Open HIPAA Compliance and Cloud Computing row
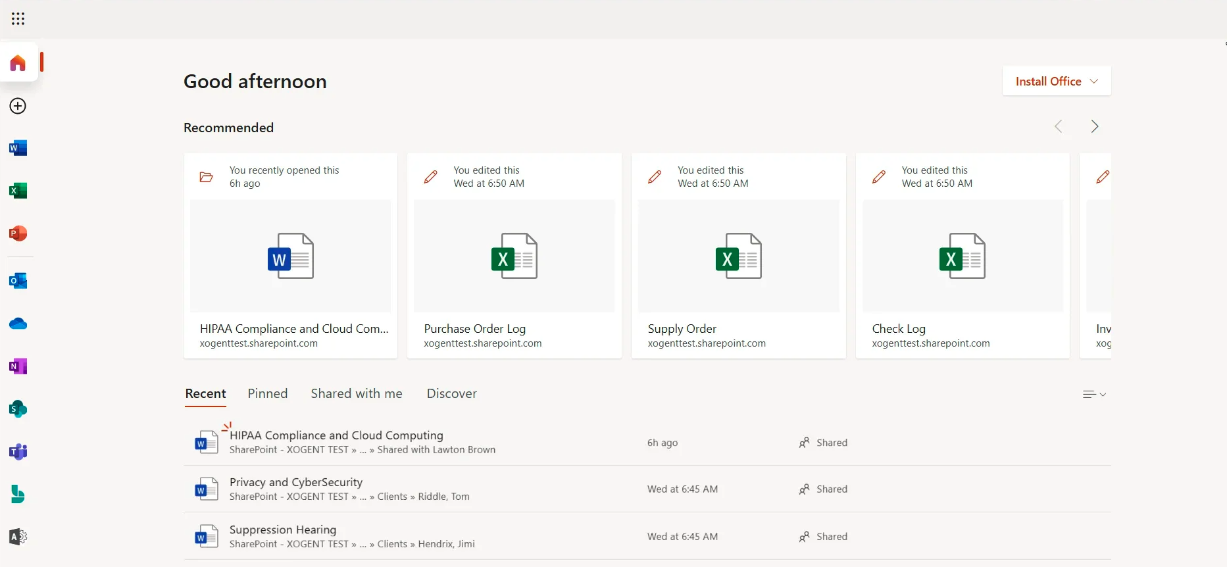 [x=647, y=443]
